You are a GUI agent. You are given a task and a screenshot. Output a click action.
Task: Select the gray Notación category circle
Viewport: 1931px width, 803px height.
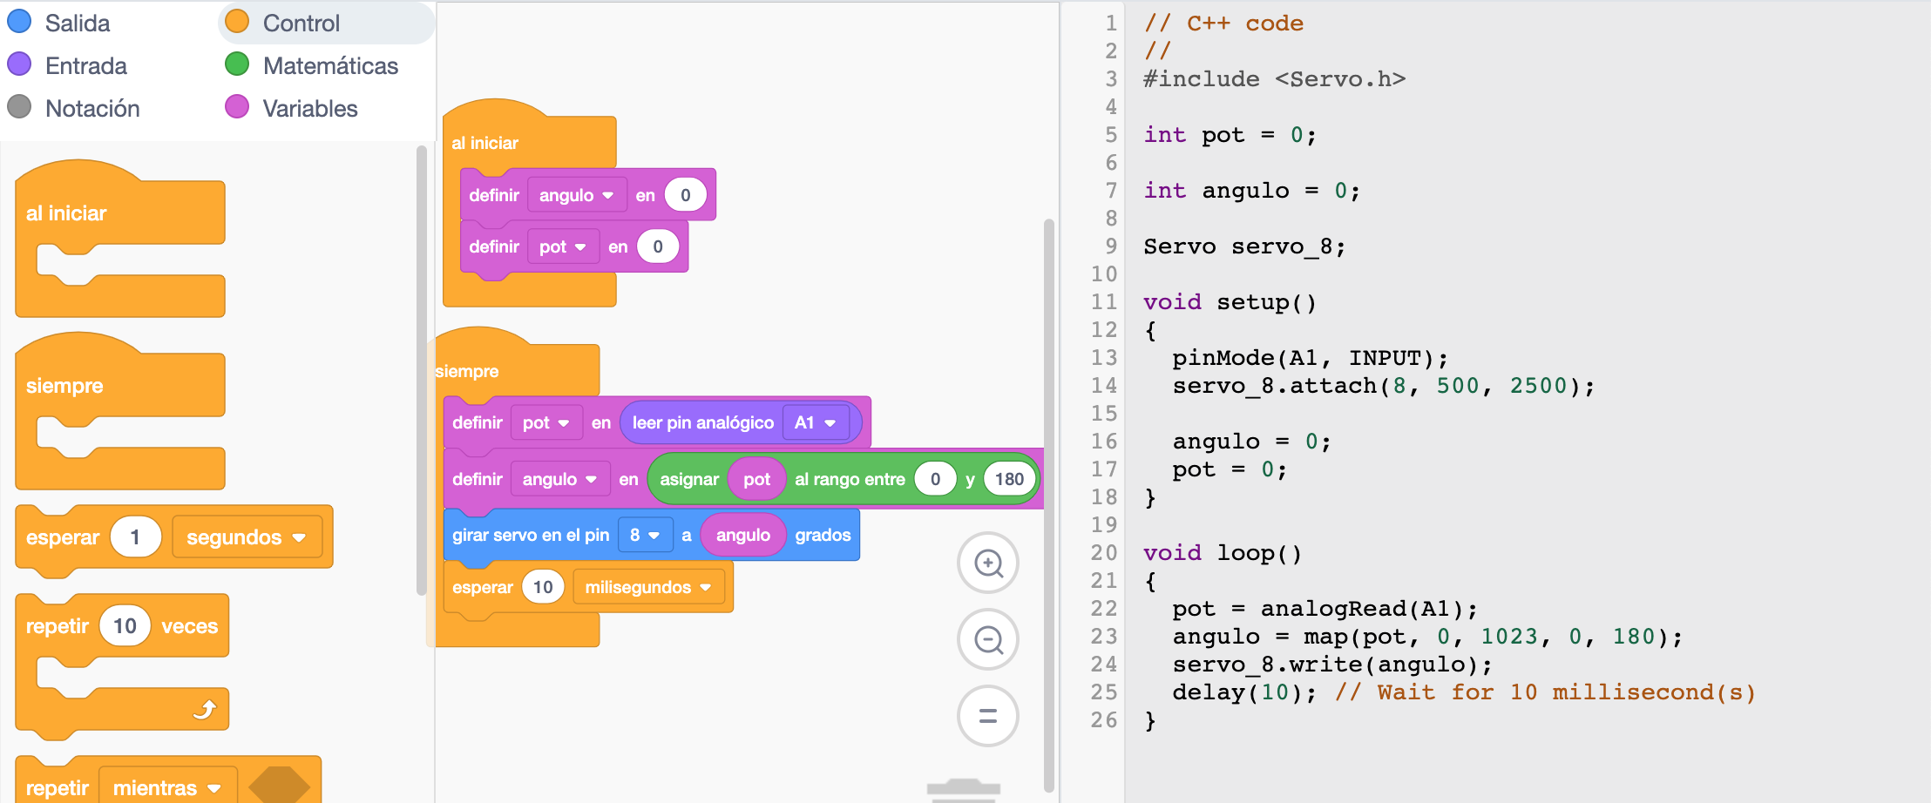(x=19, y=107)
